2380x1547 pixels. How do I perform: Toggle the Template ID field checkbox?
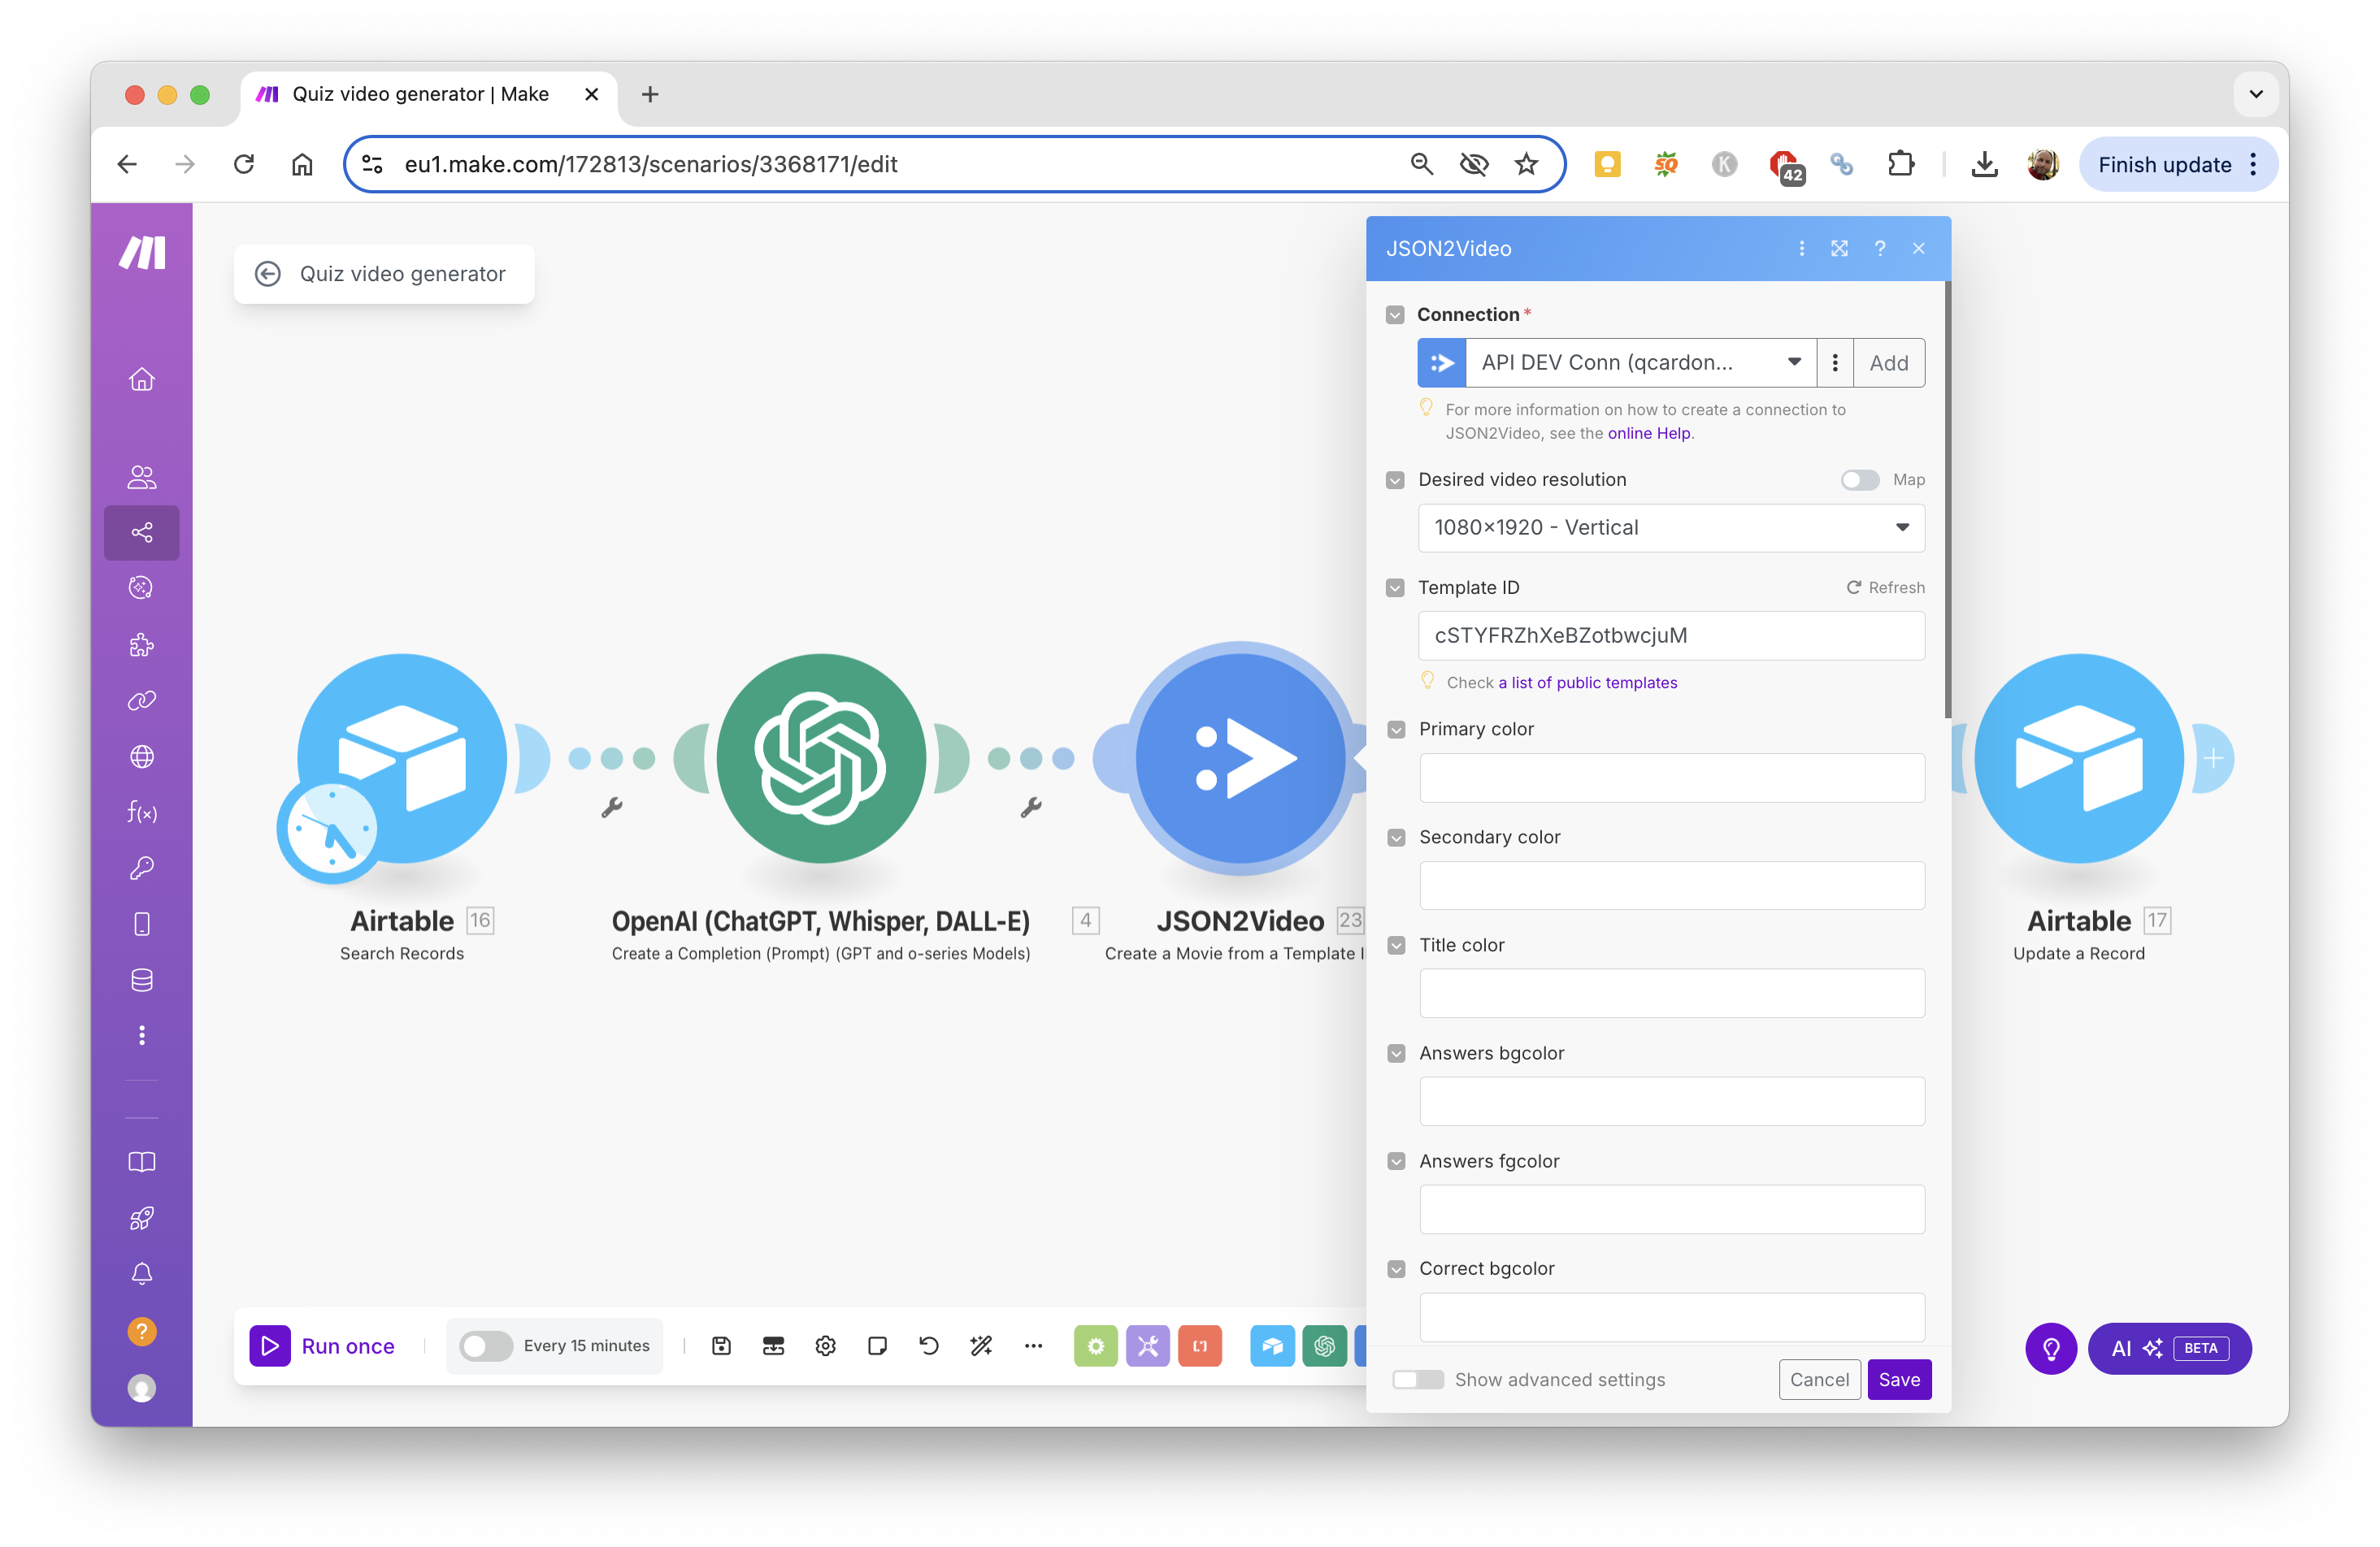tap(1395, 587)
